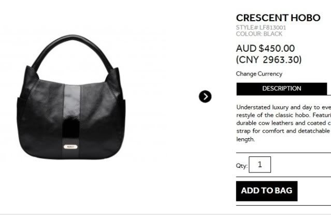This screenshot has width=331, height=217.
Task: Click the word "length." ending the description
Action: tap(246, 139)
